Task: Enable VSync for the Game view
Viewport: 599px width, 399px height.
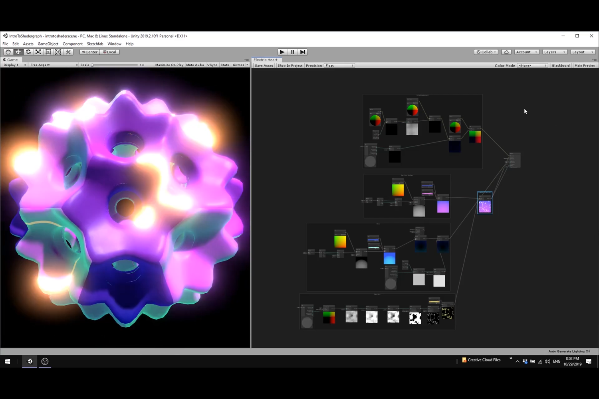Action: click(212, 65)
